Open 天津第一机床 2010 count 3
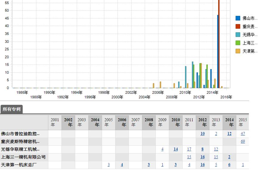The height and width of the screenshot is (172, 259). [x=175, y=165]
